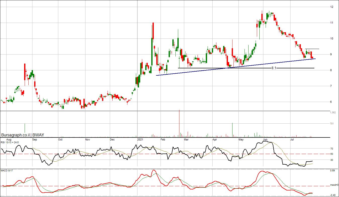Image resolution: width=339 pixels, height=197 pixels.
Task: Click the RSI 13/13 = 24.6 label
Action: coord(10,142)
